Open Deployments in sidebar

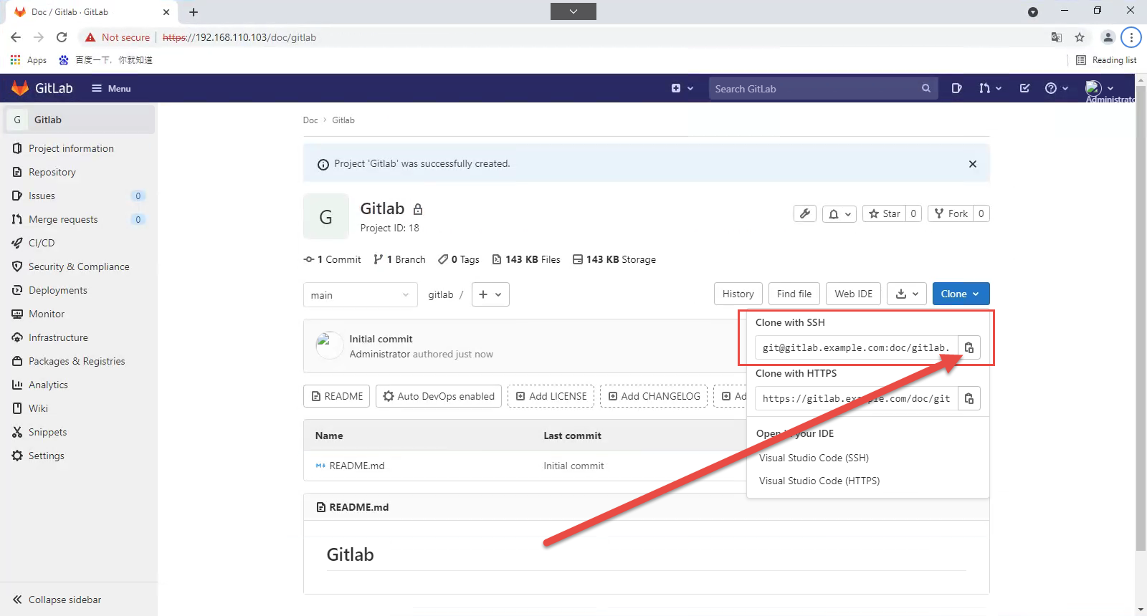(77, 290)
